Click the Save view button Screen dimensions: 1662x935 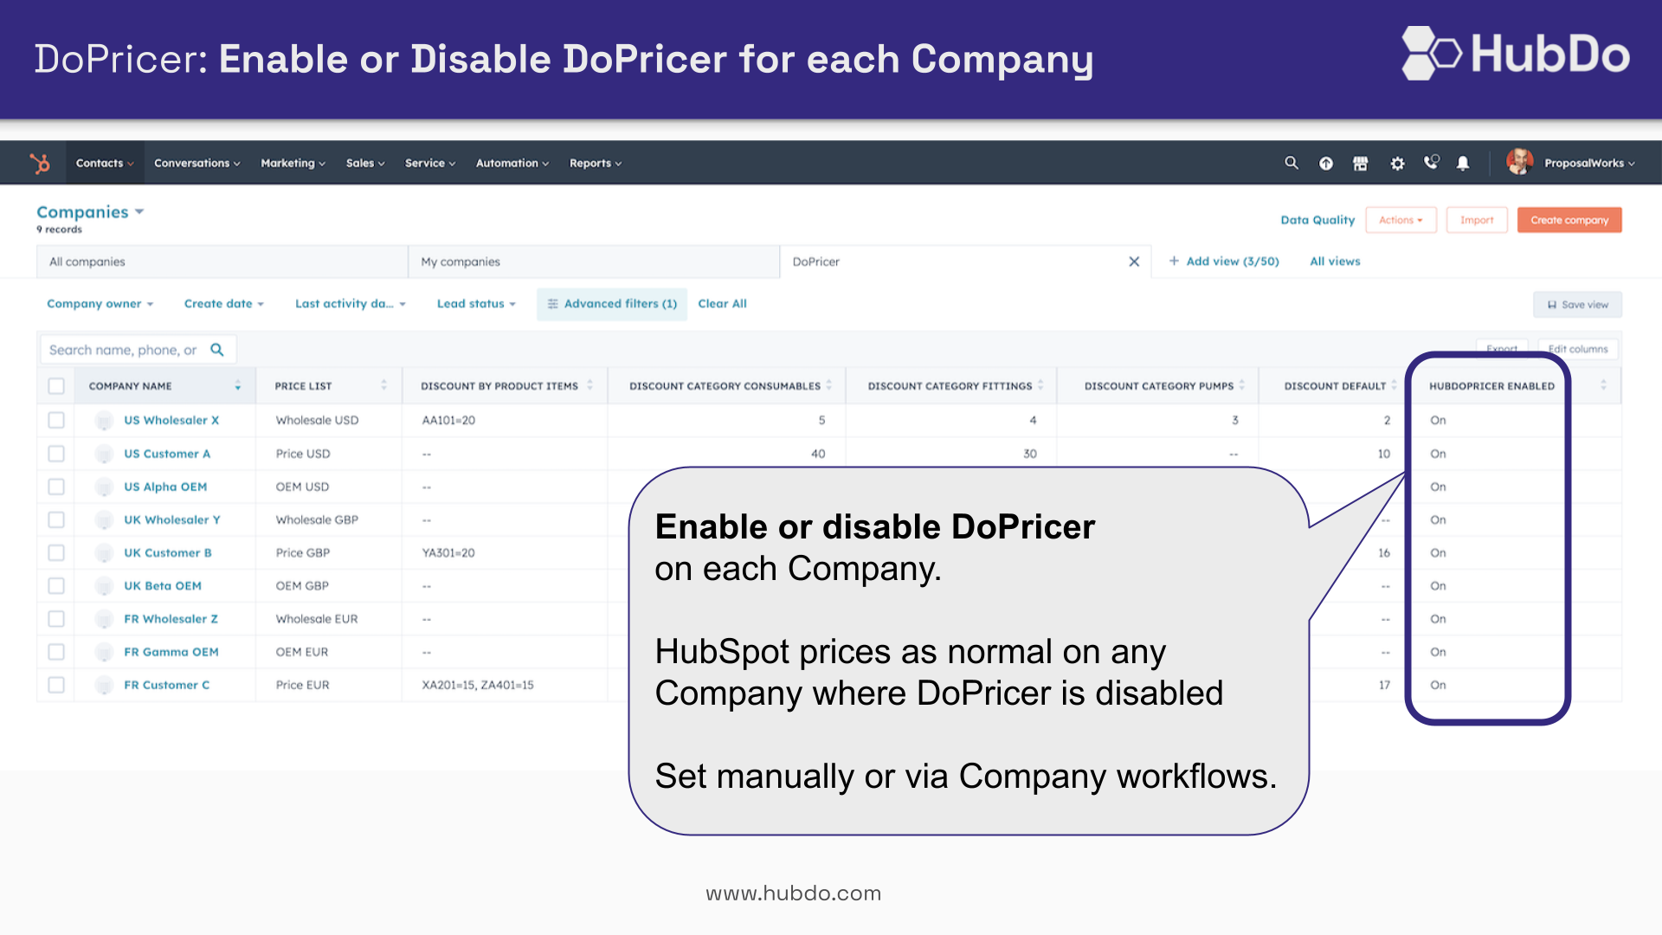click(1577, 305)
